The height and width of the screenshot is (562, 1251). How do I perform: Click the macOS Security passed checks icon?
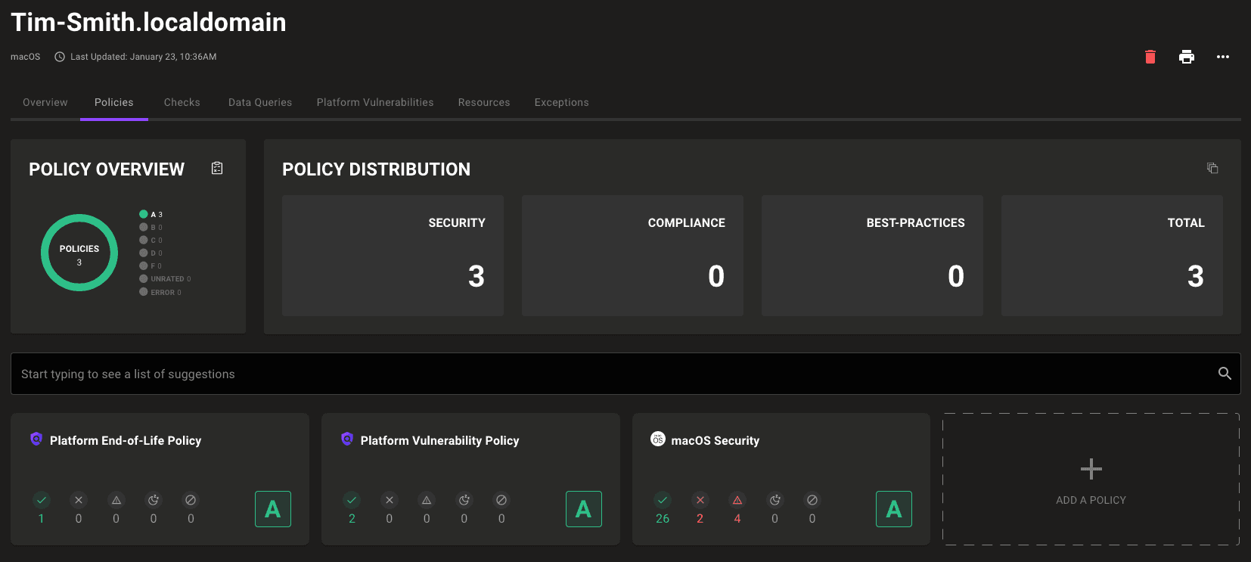point(663,500)
